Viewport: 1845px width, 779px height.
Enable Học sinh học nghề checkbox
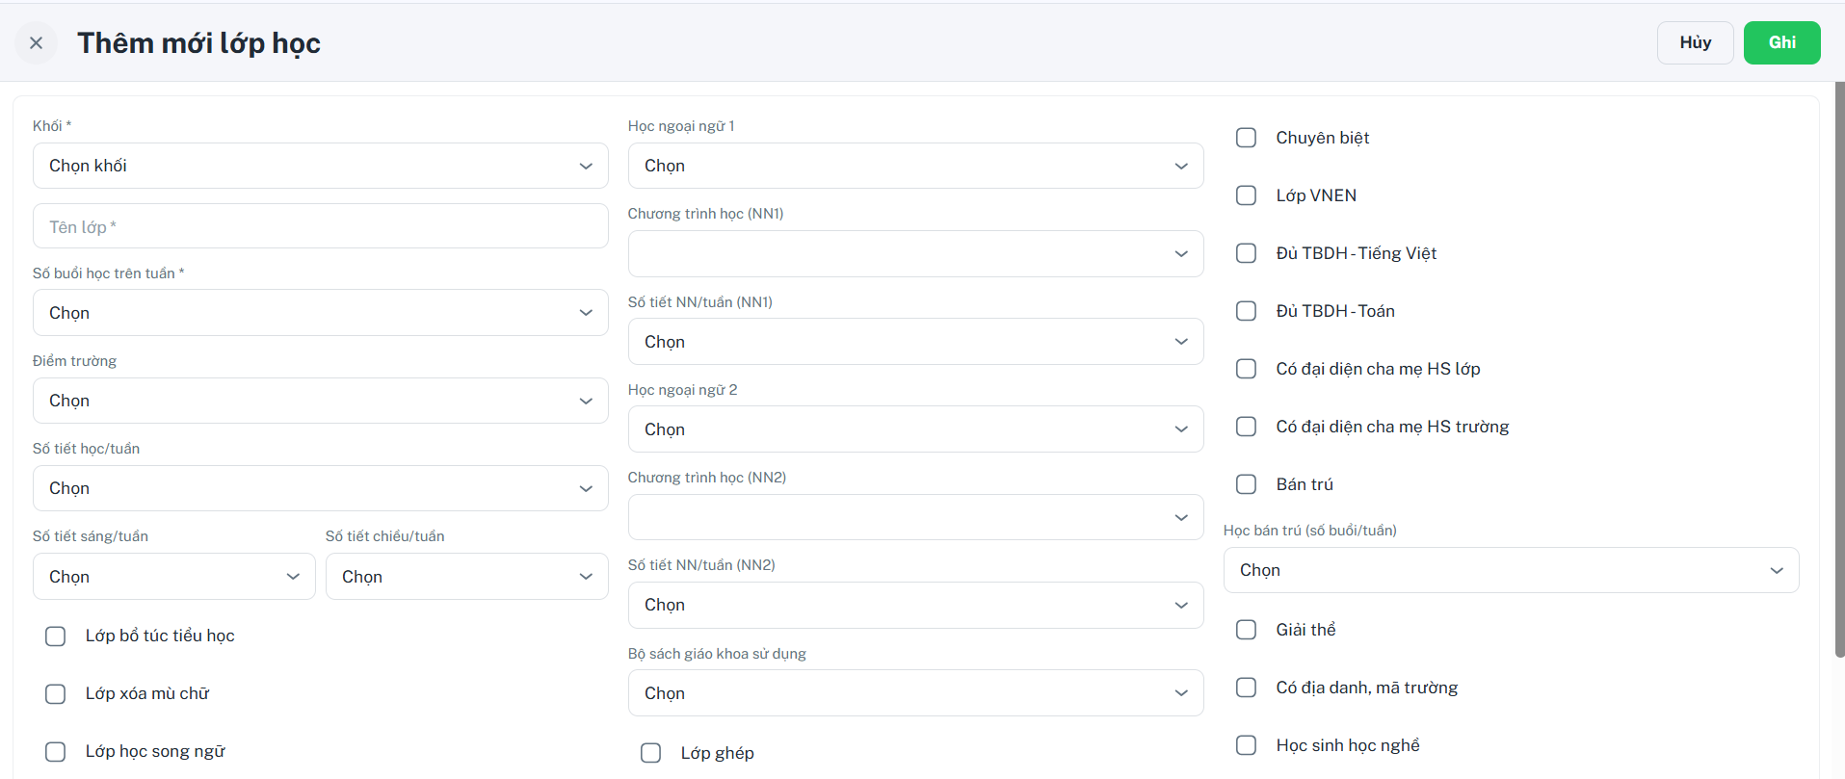coord(1247,745)
